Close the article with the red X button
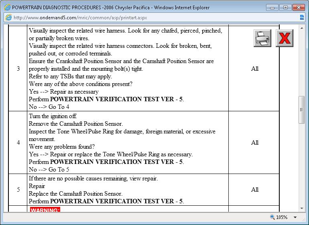This screenshot has width=309, height=225. point(285,38)
